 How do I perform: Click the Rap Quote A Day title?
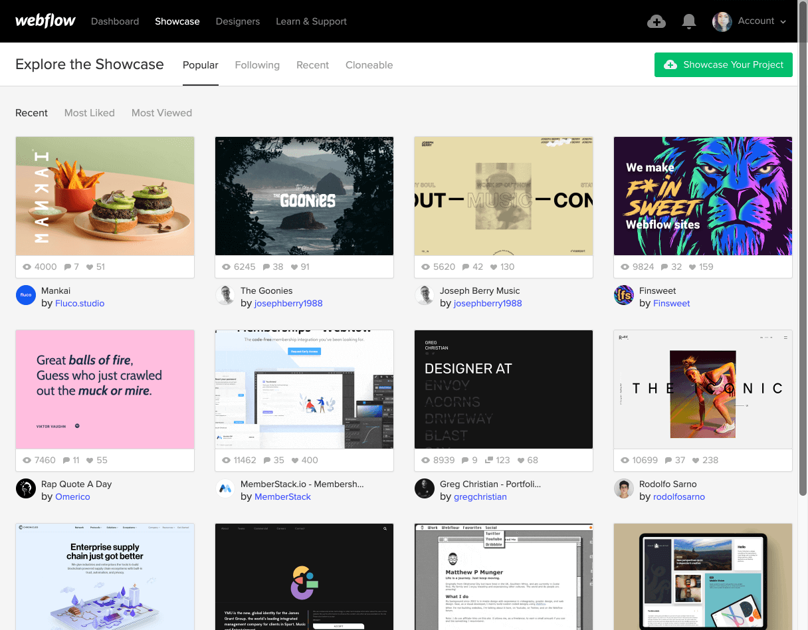point(76,484)
